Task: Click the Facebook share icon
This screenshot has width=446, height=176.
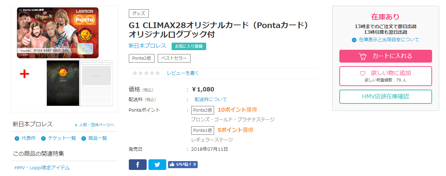Action: click(x=137, y=165)
